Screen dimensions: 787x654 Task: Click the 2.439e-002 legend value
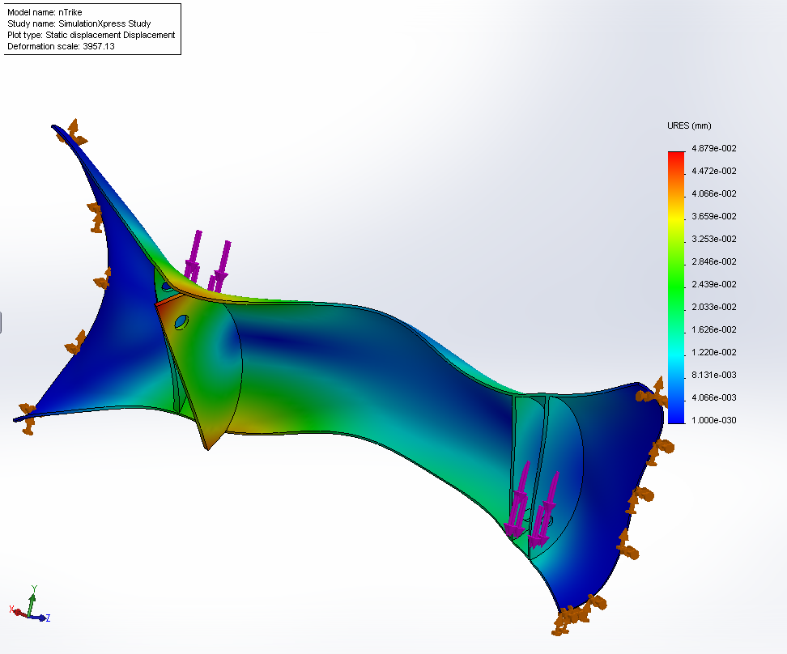713,284
